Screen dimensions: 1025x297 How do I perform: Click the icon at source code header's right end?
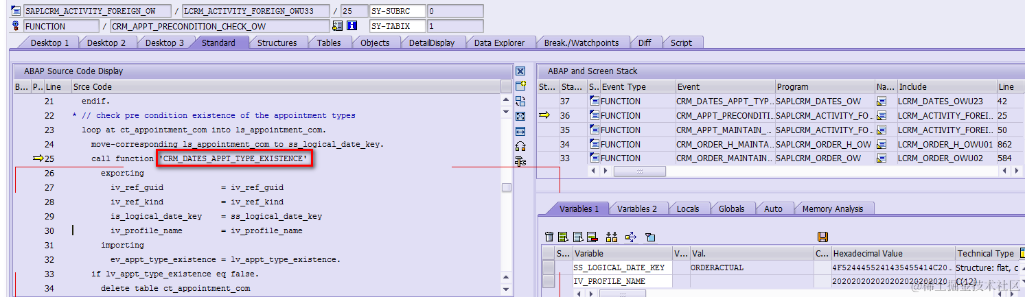pyautogui.click(x=506, y=86)
